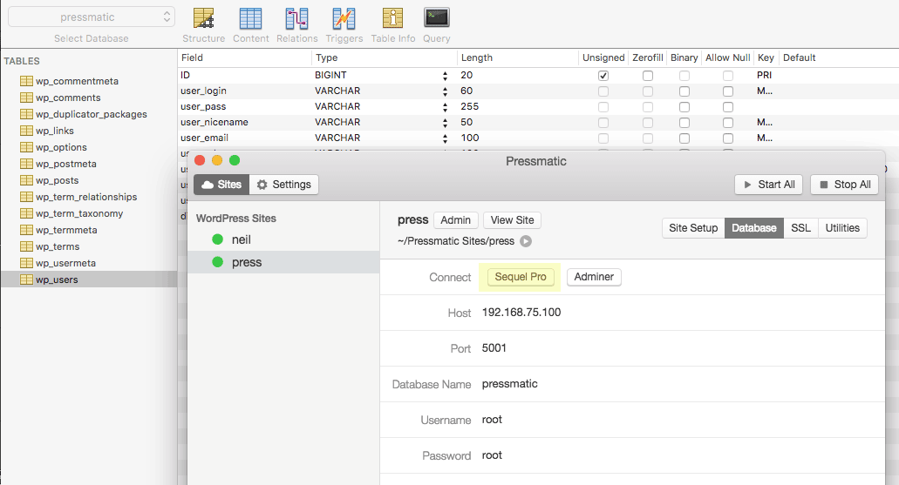Click the database name pressmatic value

[x=510, y=384]
